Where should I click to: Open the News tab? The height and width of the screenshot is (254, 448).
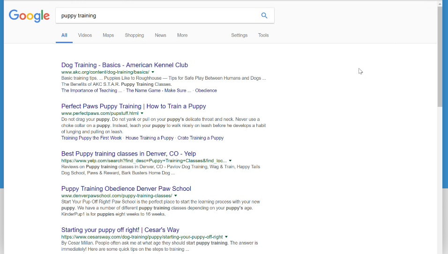click(160, 35)
